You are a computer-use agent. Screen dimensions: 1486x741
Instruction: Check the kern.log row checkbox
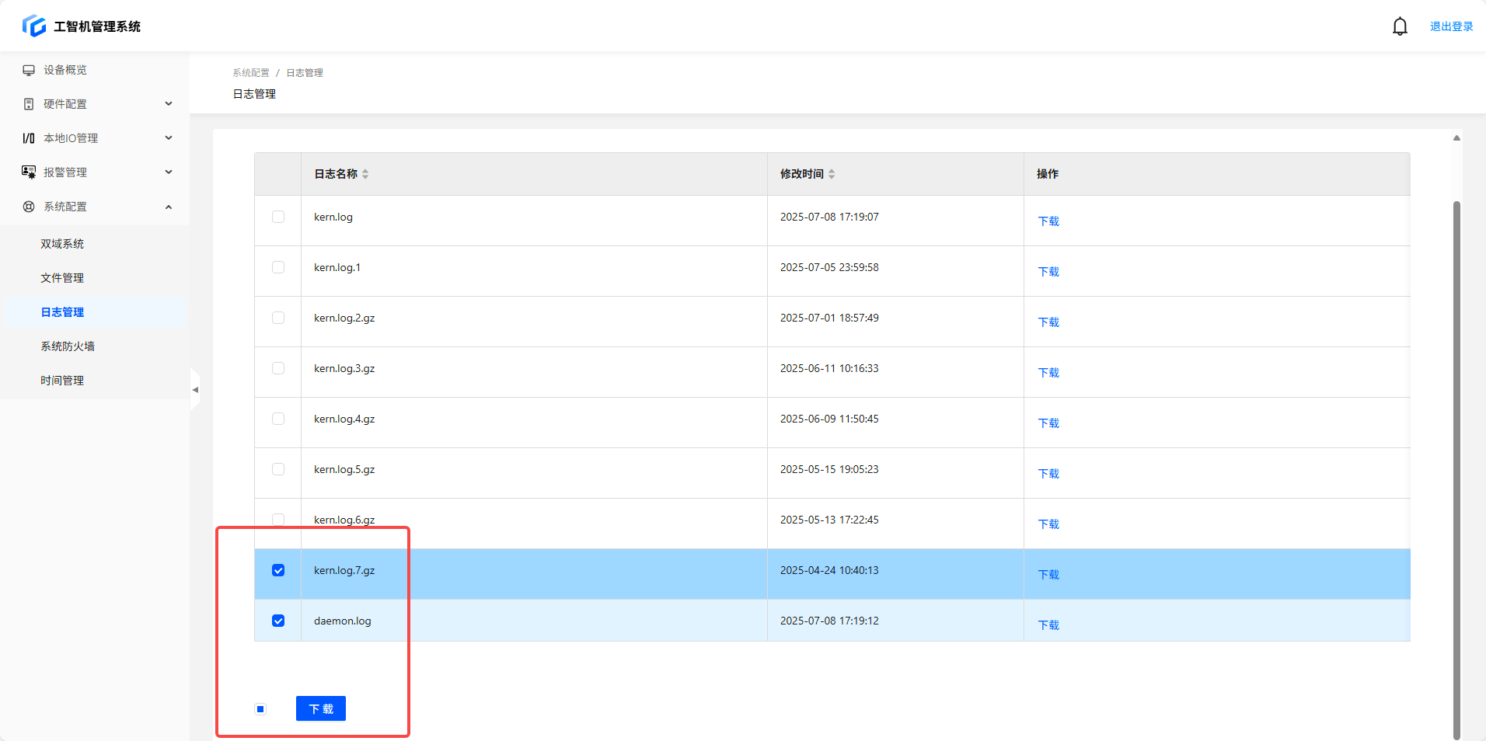pos(278,217)
